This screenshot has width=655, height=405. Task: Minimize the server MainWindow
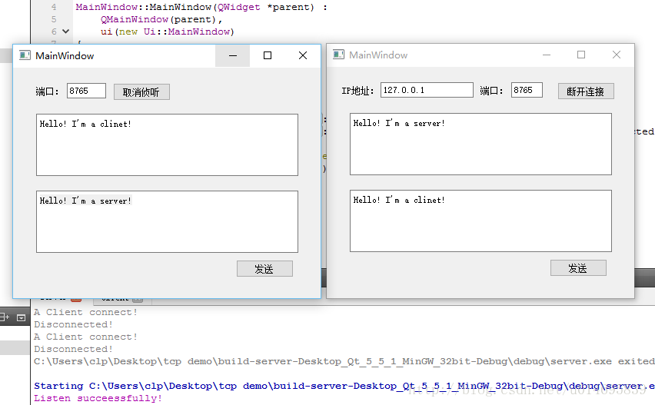(233, 55)
